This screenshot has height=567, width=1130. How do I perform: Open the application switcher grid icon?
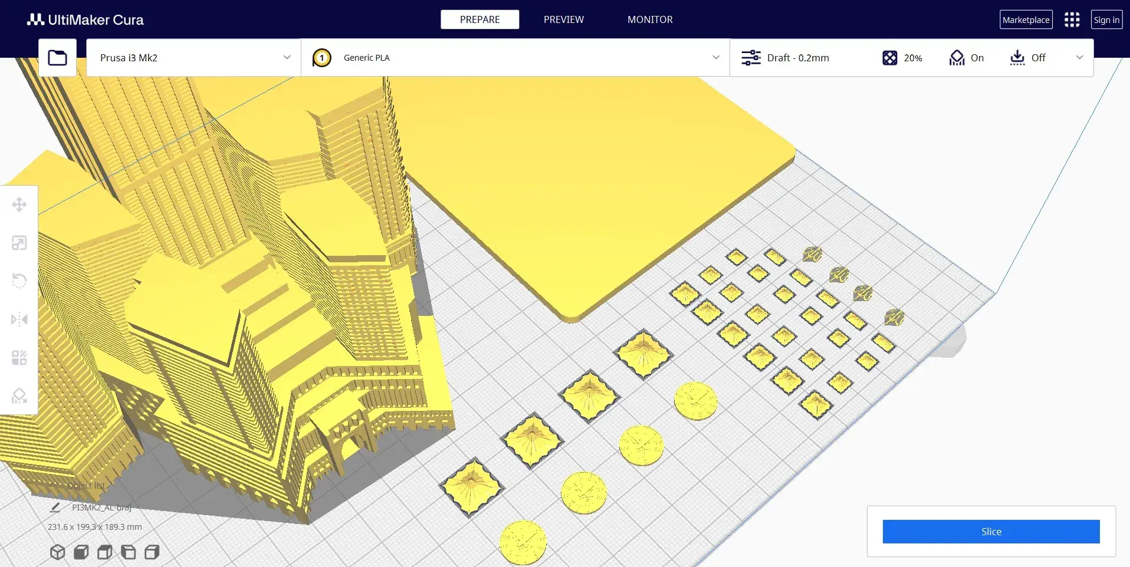coord(1072,19)
